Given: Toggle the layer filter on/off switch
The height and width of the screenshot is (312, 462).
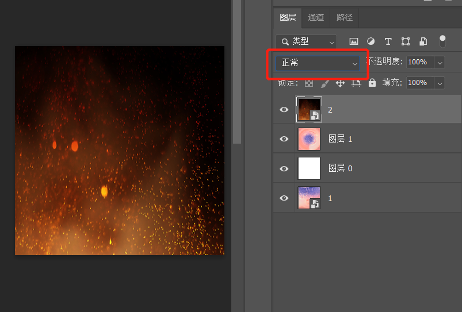Looking at the screenshot, I should pyautogui.click(x=442, y=41).
